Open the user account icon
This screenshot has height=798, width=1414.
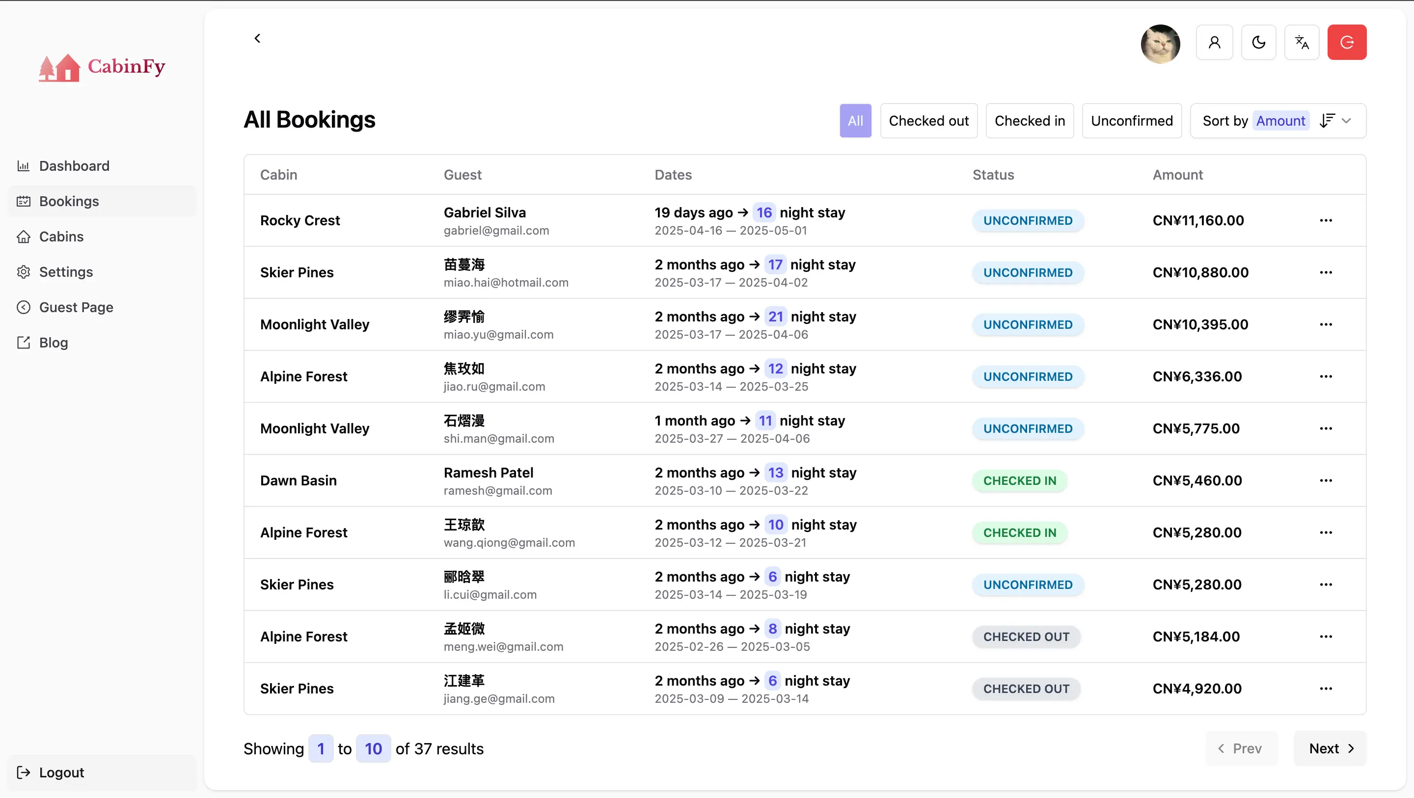click(1214, 42)
